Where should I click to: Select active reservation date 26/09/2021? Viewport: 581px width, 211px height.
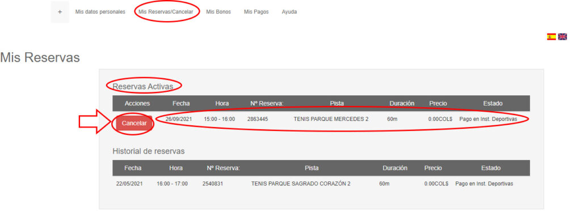click(x=179, y=119)
